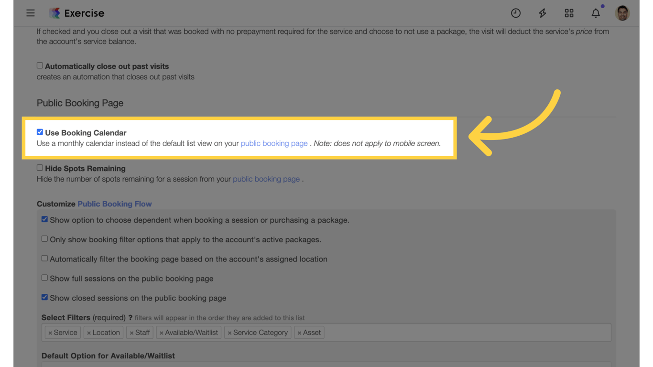Image resolution: width=653 pixels, height=367 pixels.
Task: Remove the Asset filter tag
Action: click(x=300, y=332)
